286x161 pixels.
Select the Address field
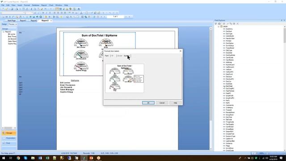(x=229, y=62)
